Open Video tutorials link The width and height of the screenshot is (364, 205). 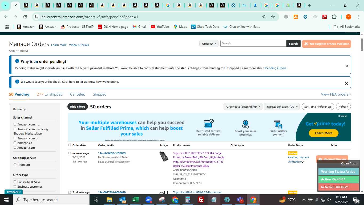tap(79, 45)
